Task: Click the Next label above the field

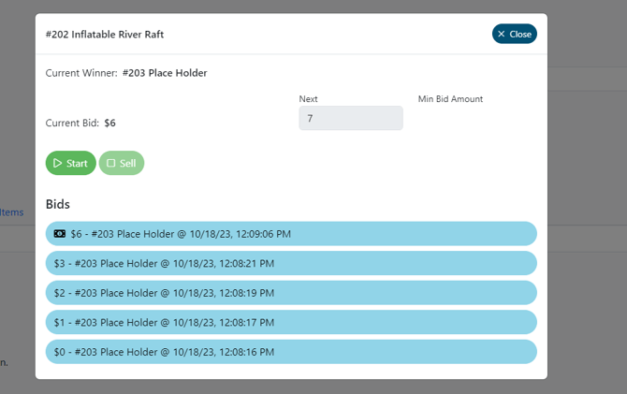Action: 308,99
